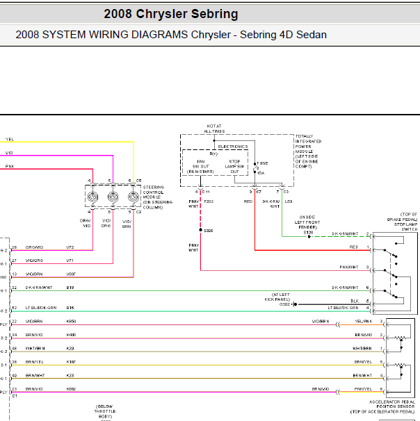Click the "WHT/BRN" label at pin 48
Screen dimensions: 420x421
click(x=35, y=349)
